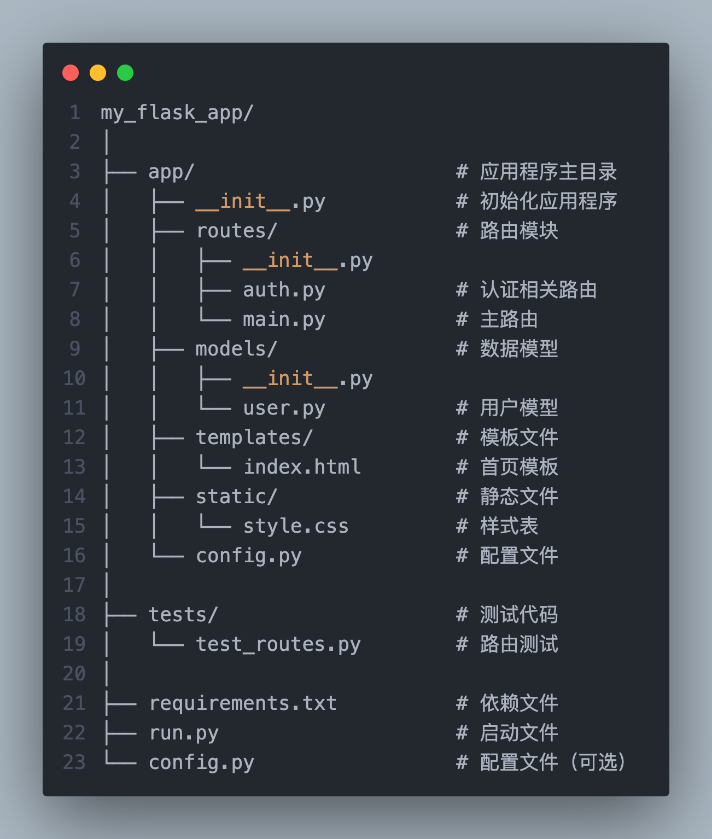The height and width of the screenshot is (839, 712).
Task: Select user.py in the models folder
Action: [284, 408]
